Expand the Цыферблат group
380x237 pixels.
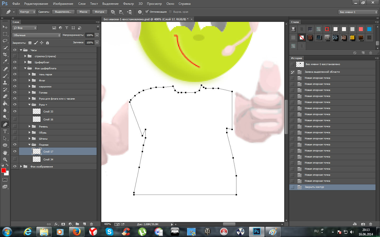pos(25,62)
